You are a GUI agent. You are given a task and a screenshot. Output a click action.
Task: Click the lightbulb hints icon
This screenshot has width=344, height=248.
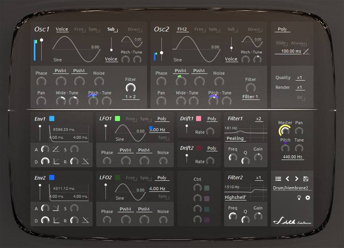pyautogui.click(x=299, y=198)
